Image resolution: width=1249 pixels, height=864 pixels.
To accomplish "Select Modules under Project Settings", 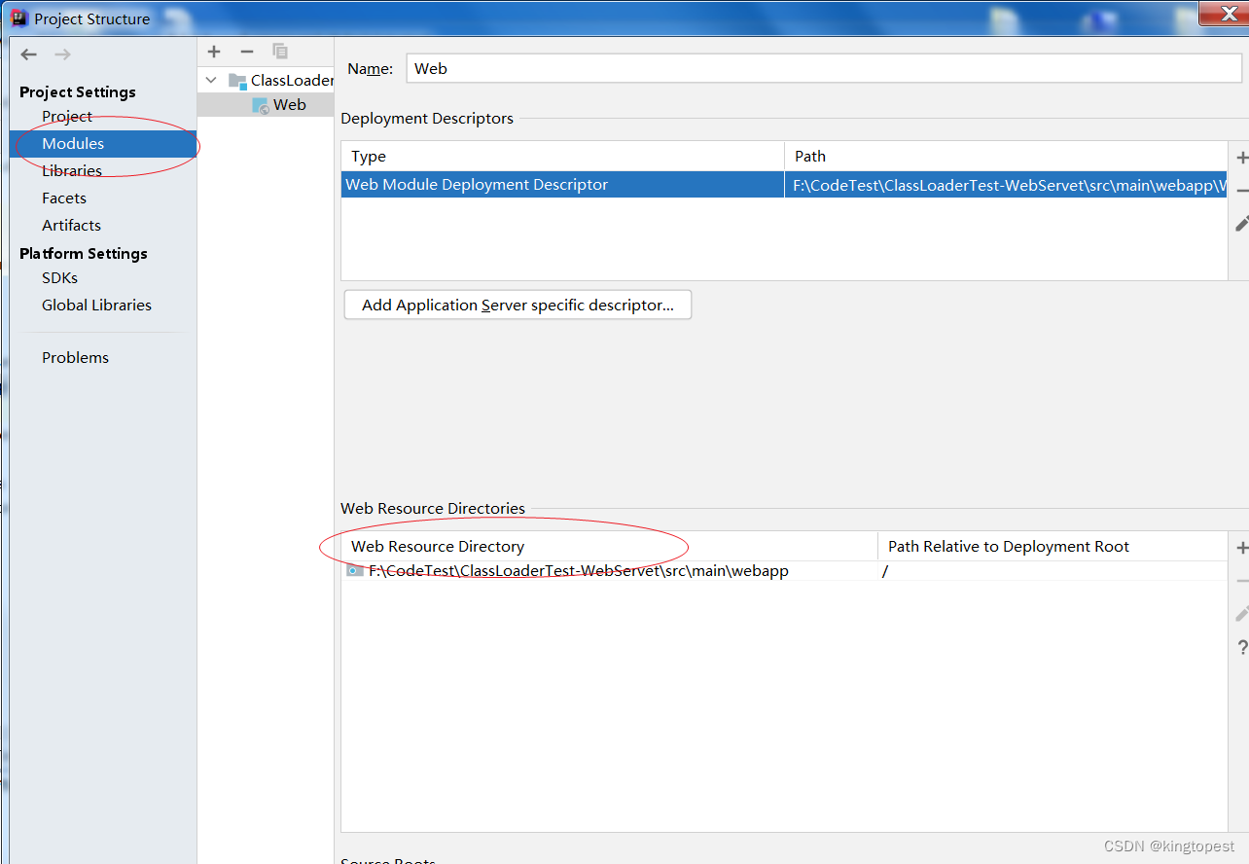I will (103, 143).
